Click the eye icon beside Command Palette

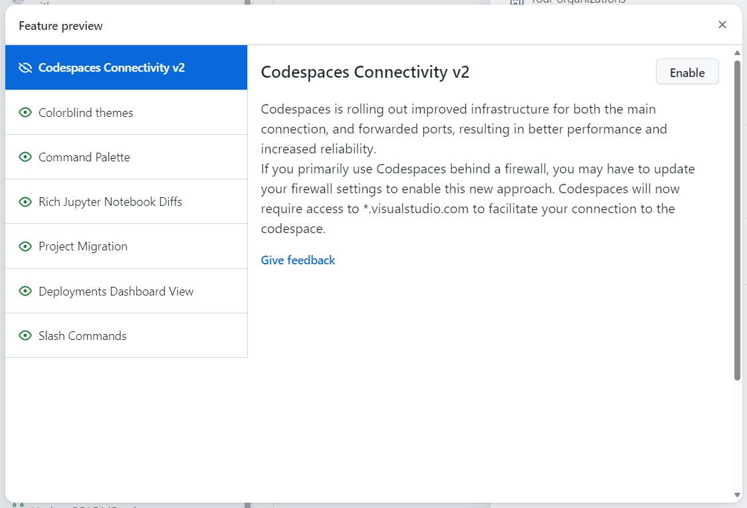(x=25, y=157)
